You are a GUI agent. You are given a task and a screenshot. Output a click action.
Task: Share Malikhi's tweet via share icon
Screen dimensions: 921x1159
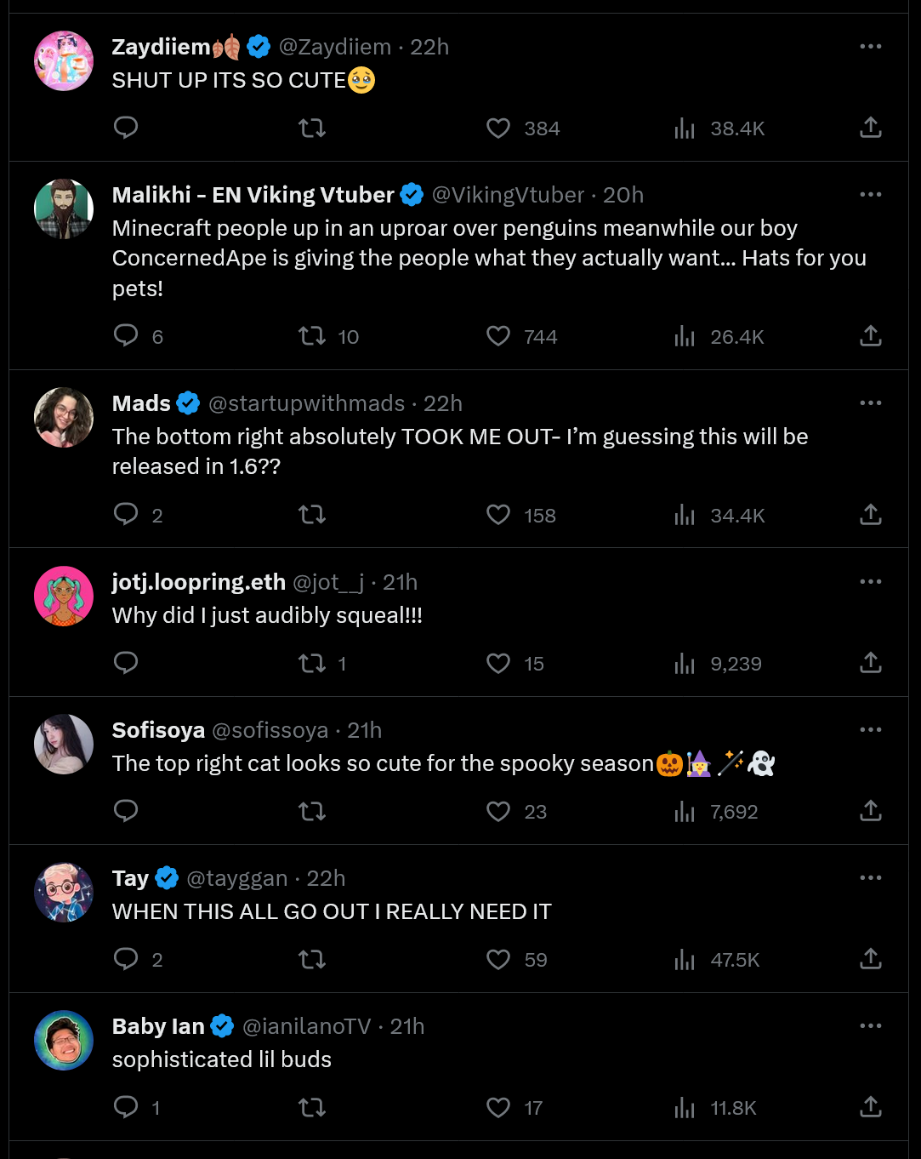click(x=870, y=336)
